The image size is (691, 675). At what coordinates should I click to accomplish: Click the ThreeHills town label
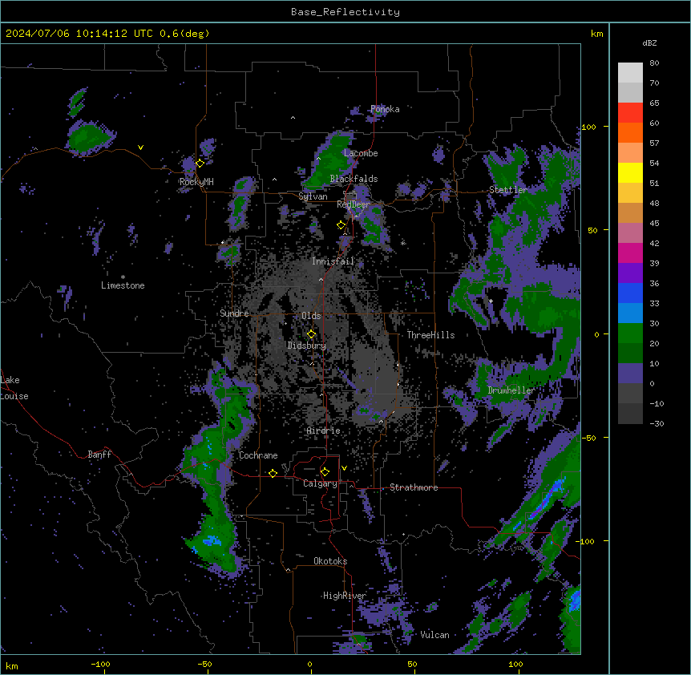pyautogui.click(x=430, y=335)
